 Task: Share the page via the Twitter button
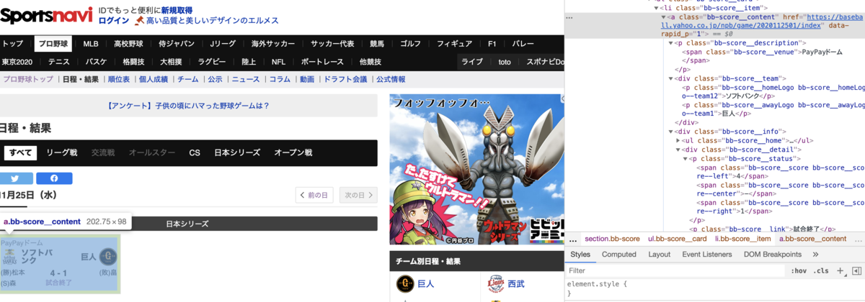click(x=15, y=178)
